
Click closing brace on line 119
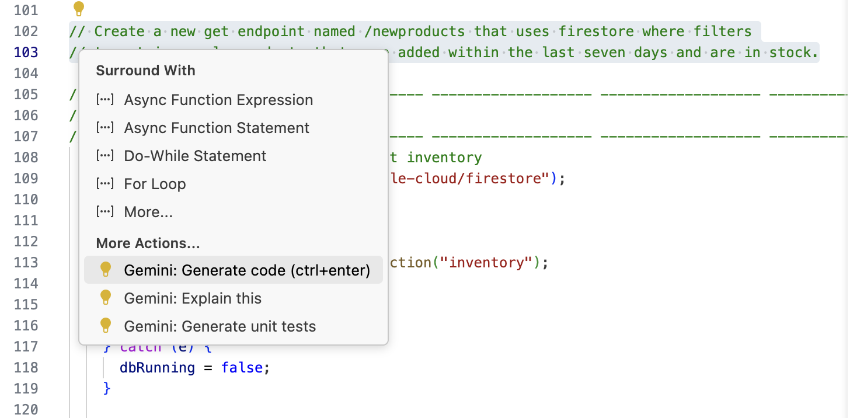[106, 388]
